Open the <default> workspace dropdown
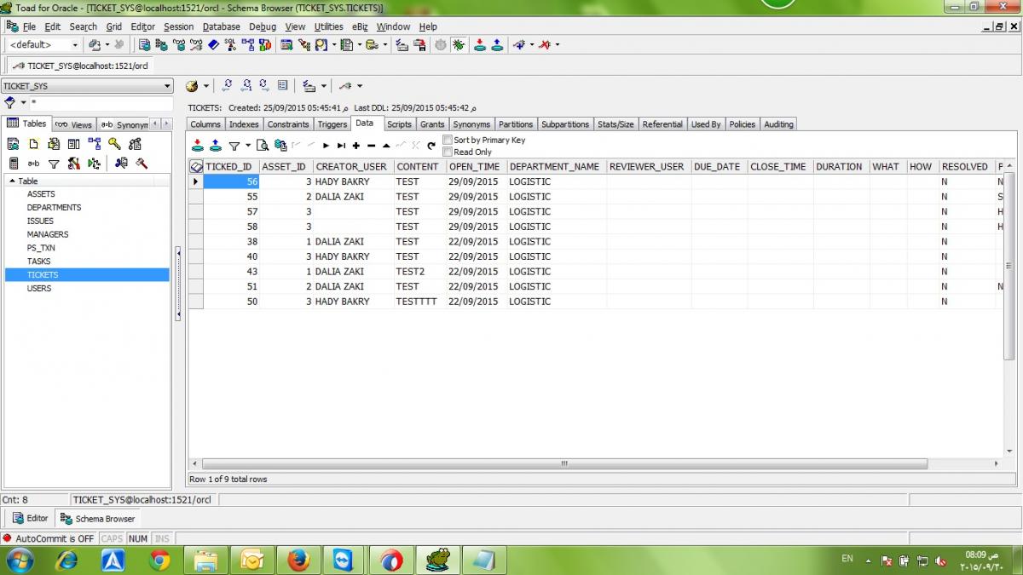Screen dimensions: 1023x575 pyautogui.click(x=75, y=44)
